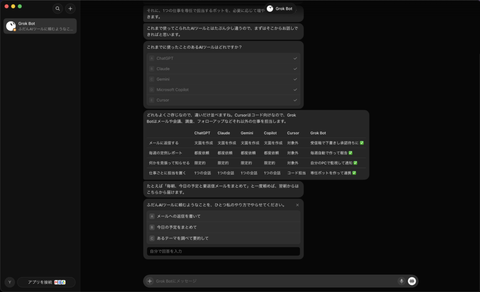Image resolution: width=480 pixels, height=292 pixels.
Task: Click the 仕事ごとに担当を置く row label
Action: click(x=167, y=173)
